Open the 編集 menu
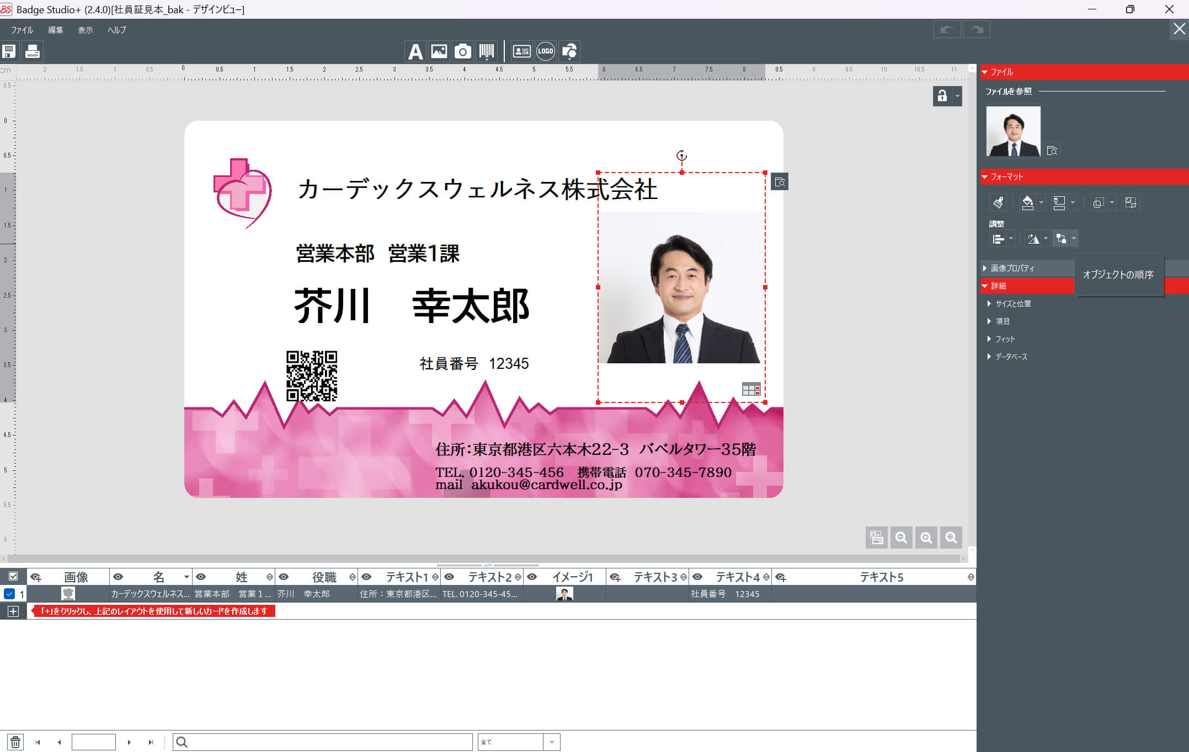Viewport: 1189px width, 752px height. (55, 30)
